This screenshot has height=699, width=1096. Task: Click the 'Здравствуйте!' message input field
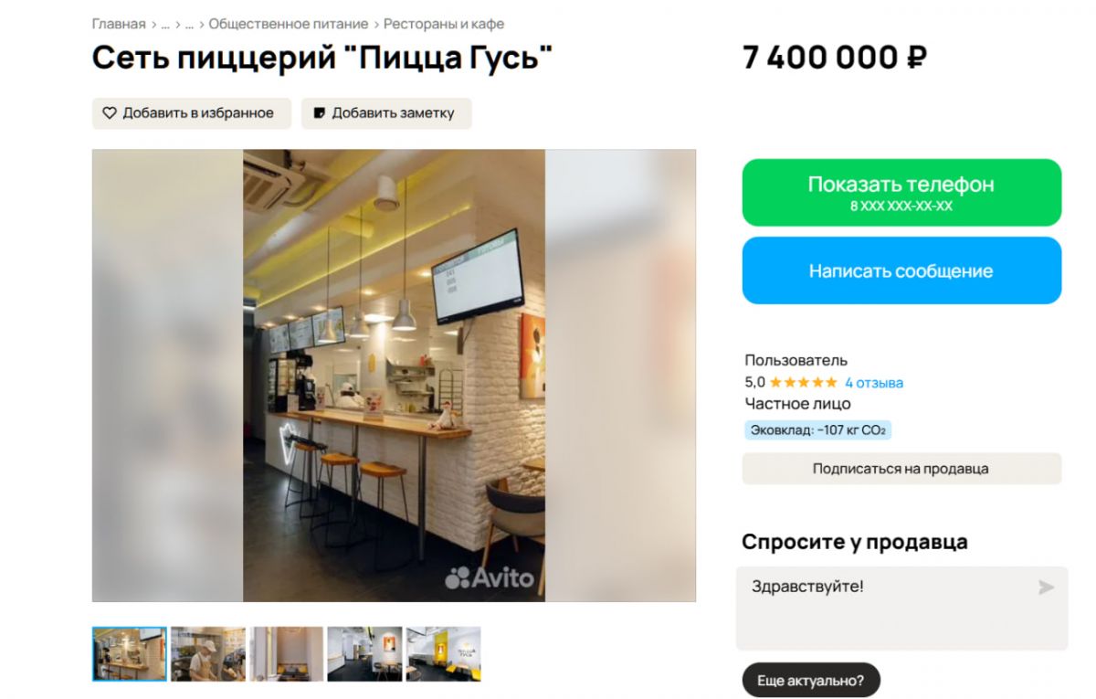(901, 608)
